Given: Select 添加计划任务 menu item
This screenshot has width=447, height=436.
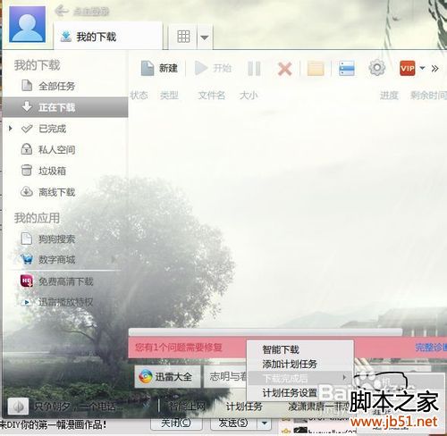Looking at the screenshot, I should click(300, 364).
